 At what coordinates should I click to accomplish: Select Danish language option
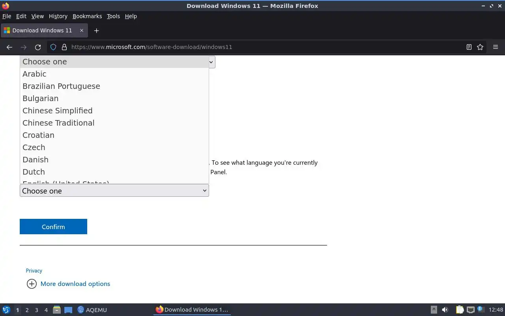coord(114,160)
